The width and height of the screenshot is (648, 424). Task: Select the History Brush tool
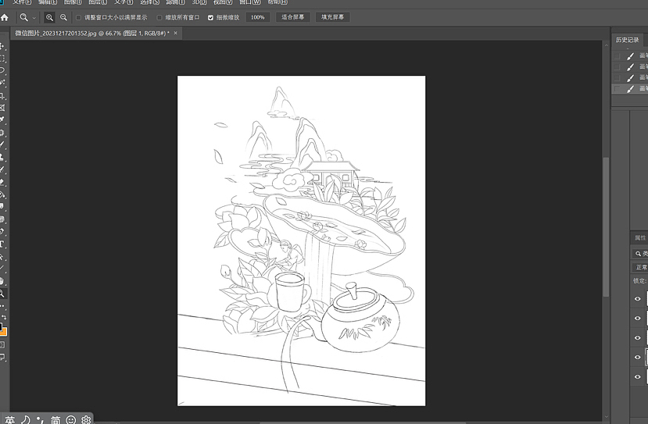(x=2, y=169)
